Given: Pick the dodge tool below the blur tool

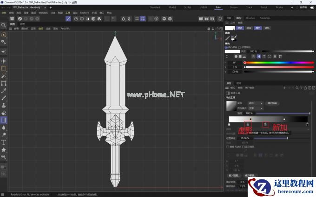Looking at the screenshot, I should pyautogui.click(x=4, y=135).
